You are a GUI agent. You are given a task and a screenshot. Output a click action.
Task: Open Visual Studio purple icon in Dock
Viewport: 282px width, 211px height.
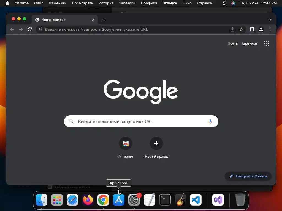pos(218,200)
